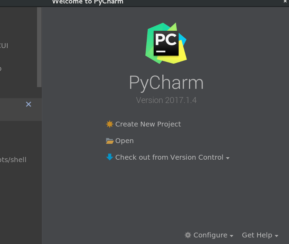Expand the Configure dropdown arrow
The image size is (289, 244).
pos(231,236)
